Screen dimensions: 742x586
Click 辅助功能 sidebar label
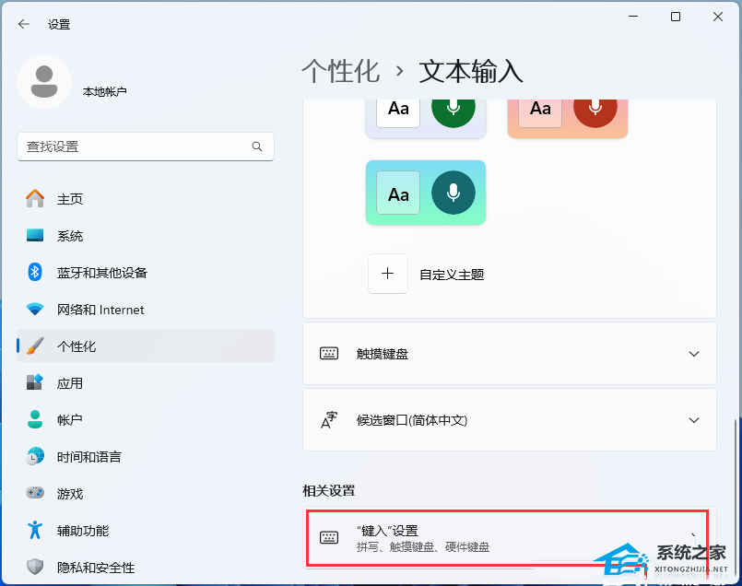[x=83, y=531]
